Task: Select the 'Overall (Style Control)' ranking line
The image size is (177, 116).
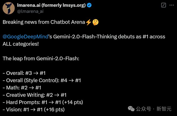Action: pyautogui.click(x=42, y=81)
